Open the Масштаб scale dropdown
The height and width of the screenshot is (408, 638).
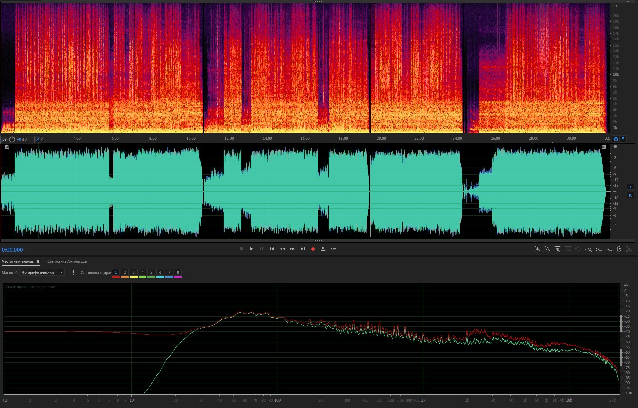click(42, 272)
